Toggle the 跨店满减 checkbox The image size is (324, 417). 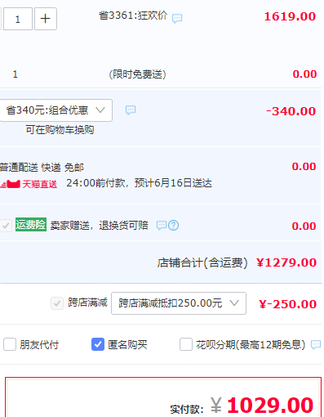57,303
